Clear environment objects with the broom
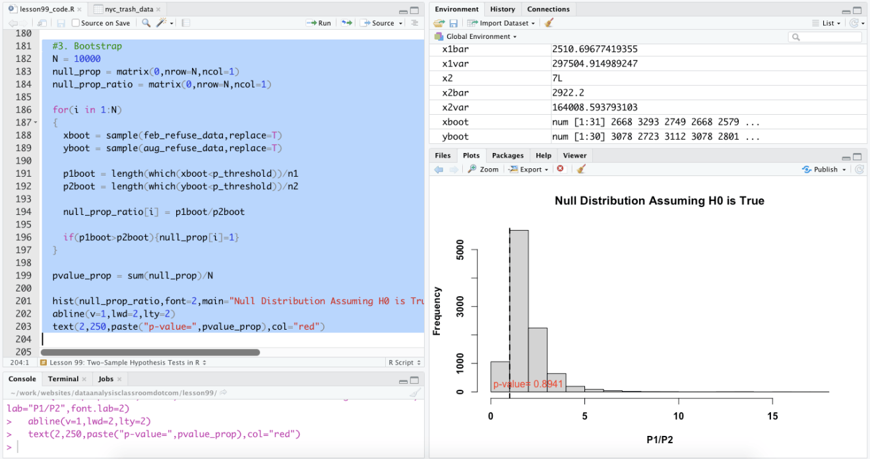Image resolution: width=870 pixels, height=459 pixels. tap(549, 23)
